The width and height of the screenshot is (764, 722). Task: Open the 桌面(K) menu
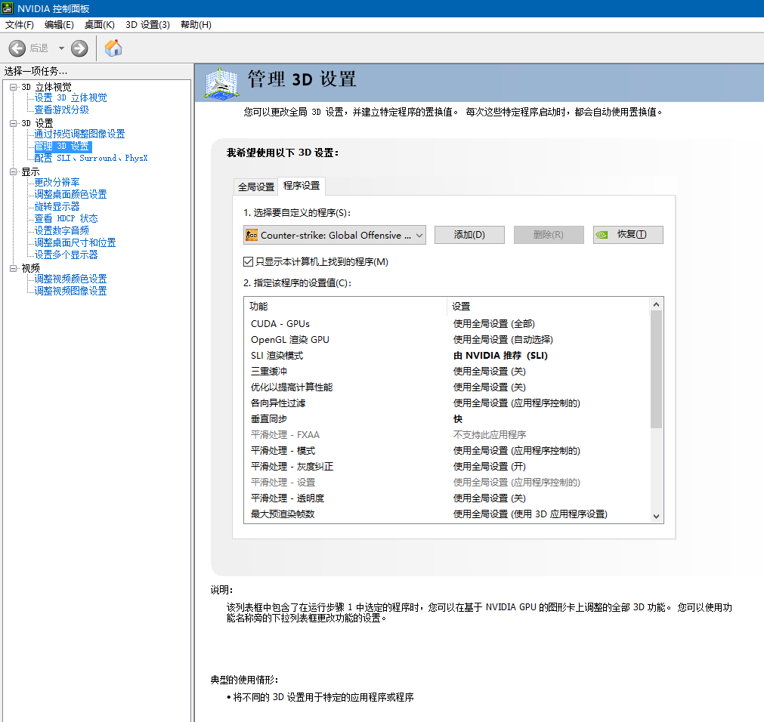tap(100, 25)
